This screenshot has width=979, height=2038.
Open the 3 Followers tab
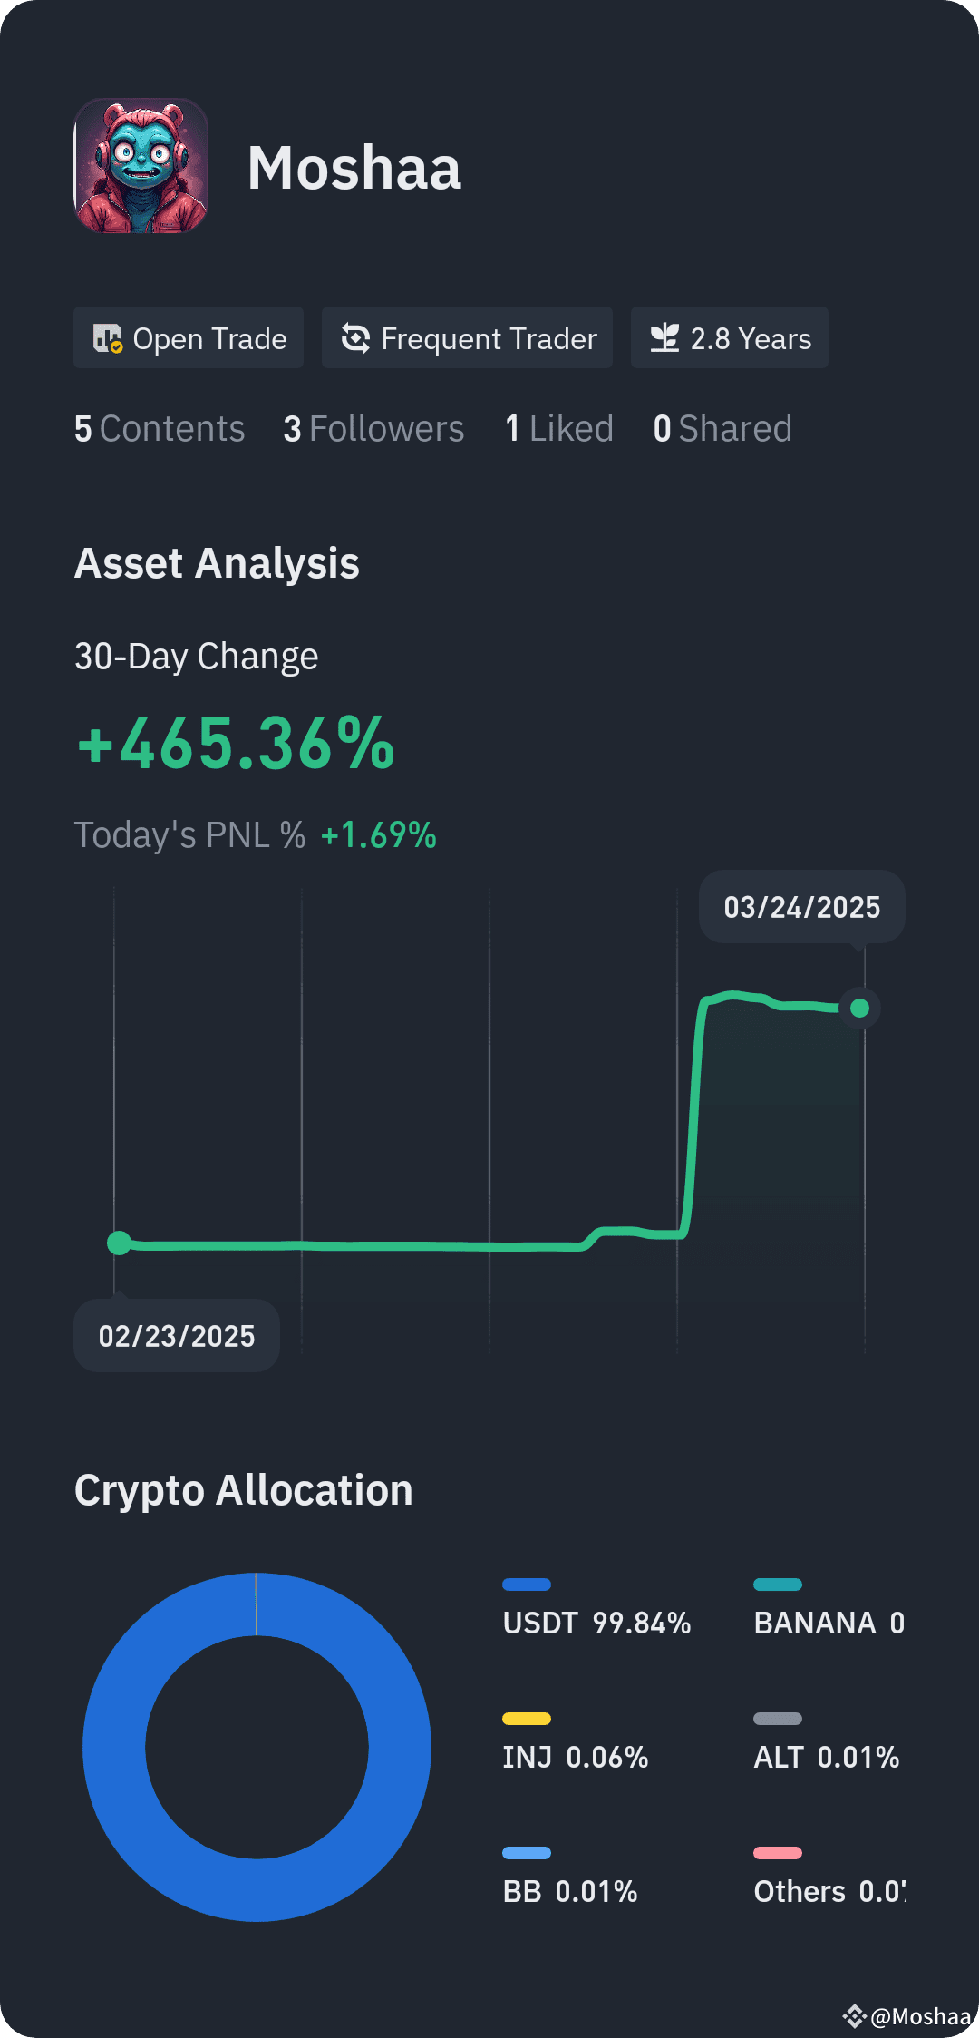[x=373, y=428]
